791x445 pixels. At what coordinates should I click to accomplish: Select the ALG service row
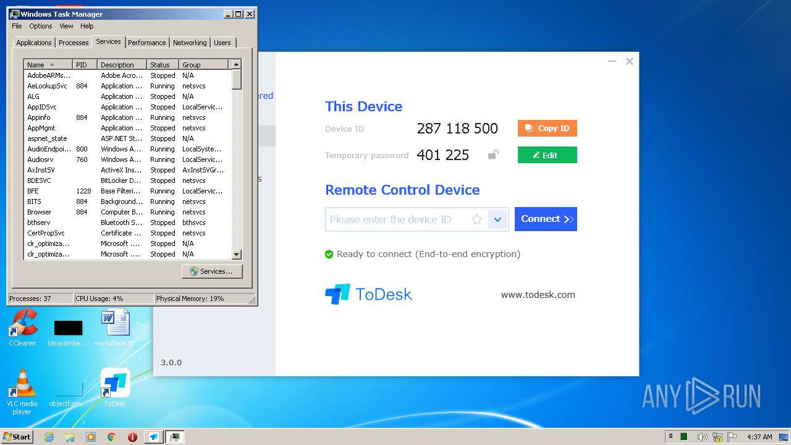click(x=127, y=96)
